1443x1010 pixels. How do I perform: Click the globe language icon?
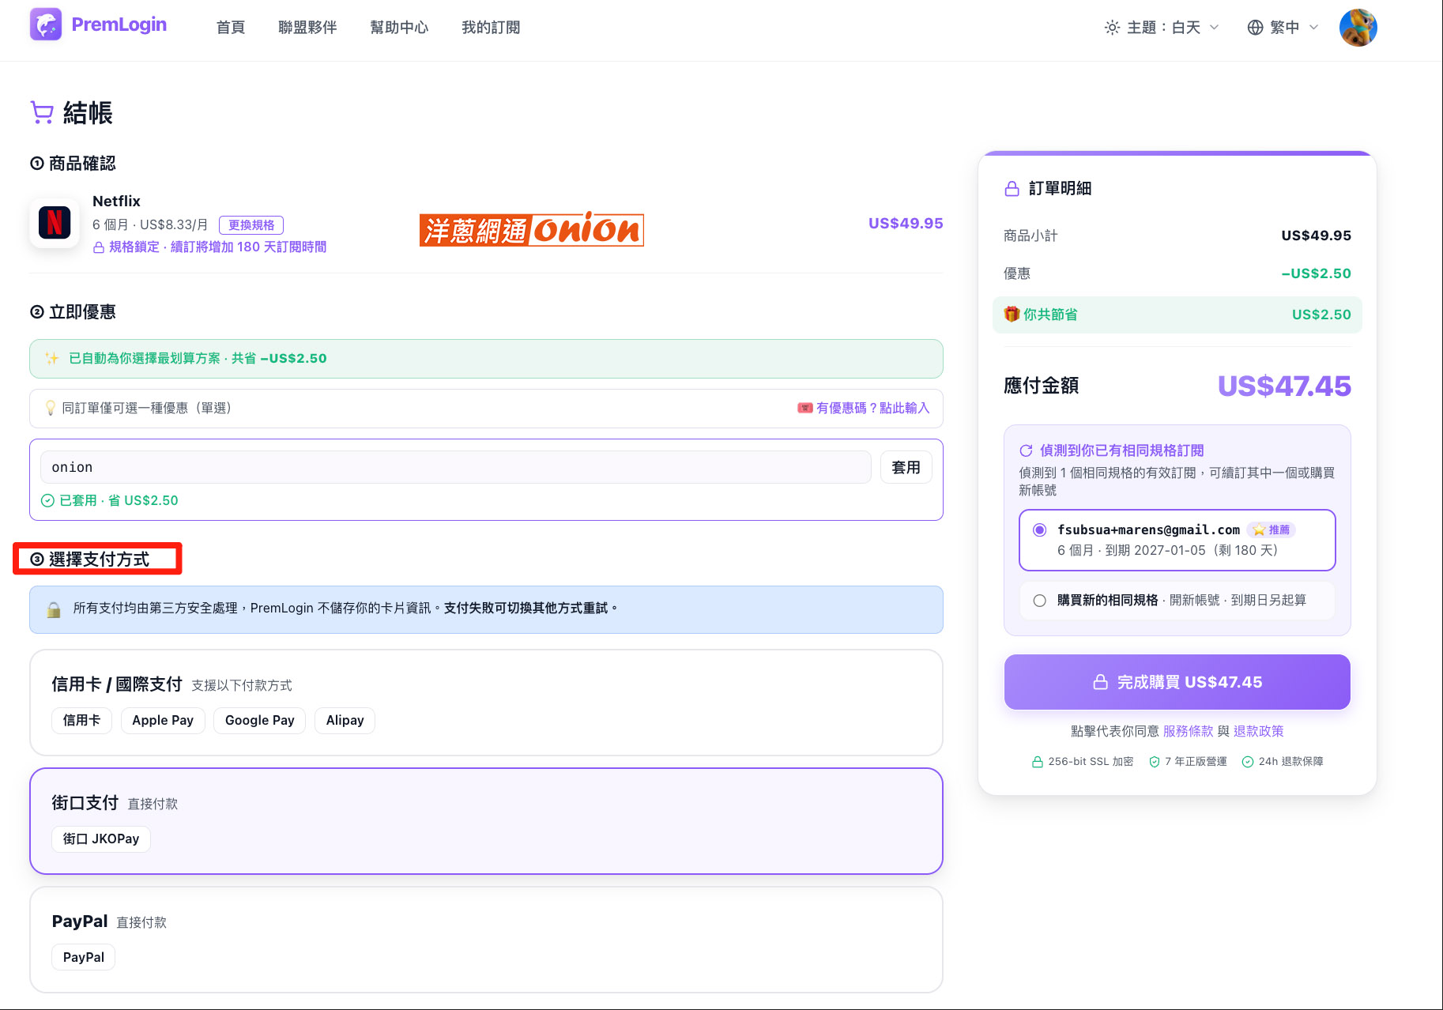coord(1255,28)
